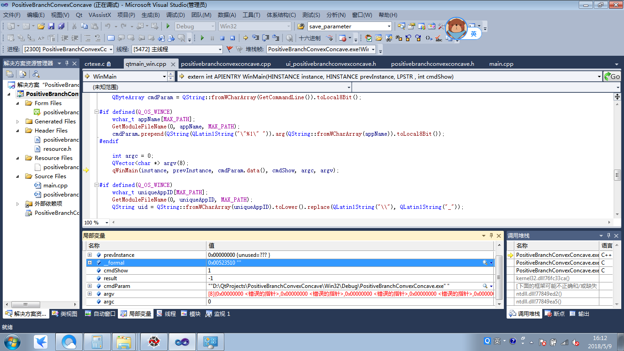Toggle hexadecimal display (十六进制)
This screenshot has height=351, width=624.
(x=310, y=38)
